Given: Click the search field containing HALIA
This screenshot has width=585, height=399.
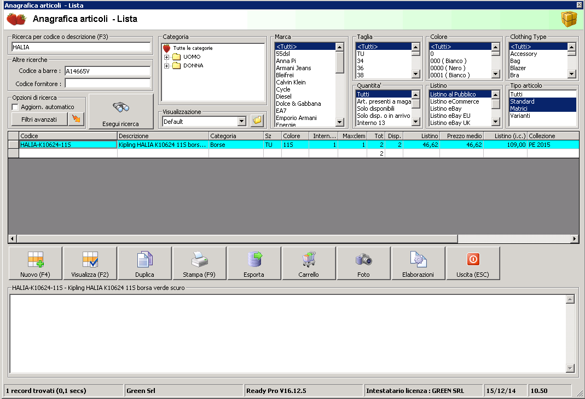Looking at the screenshot, I should pyautogui.click(x=81, y=47).
